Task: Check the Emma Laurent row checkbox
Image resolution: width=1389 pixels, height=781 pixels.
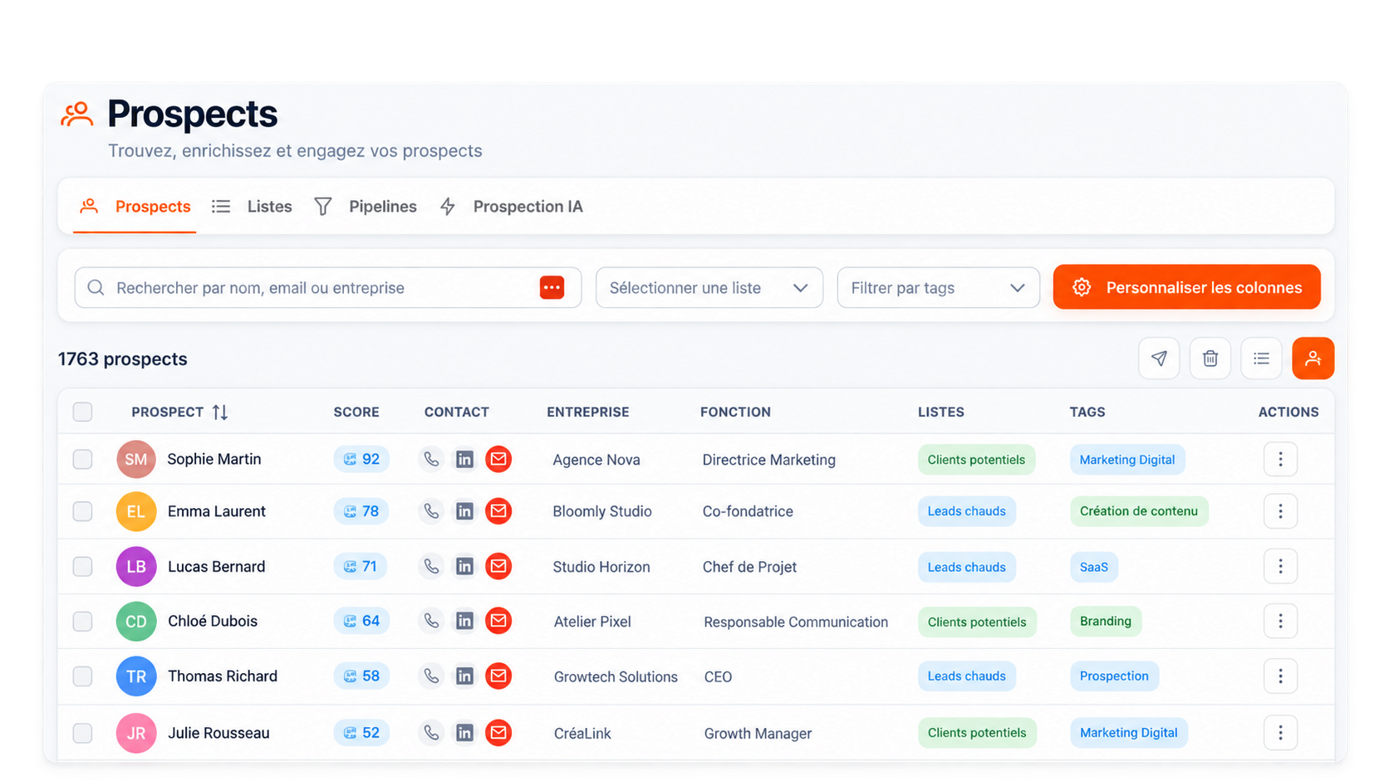Action: tap(82, 511)
